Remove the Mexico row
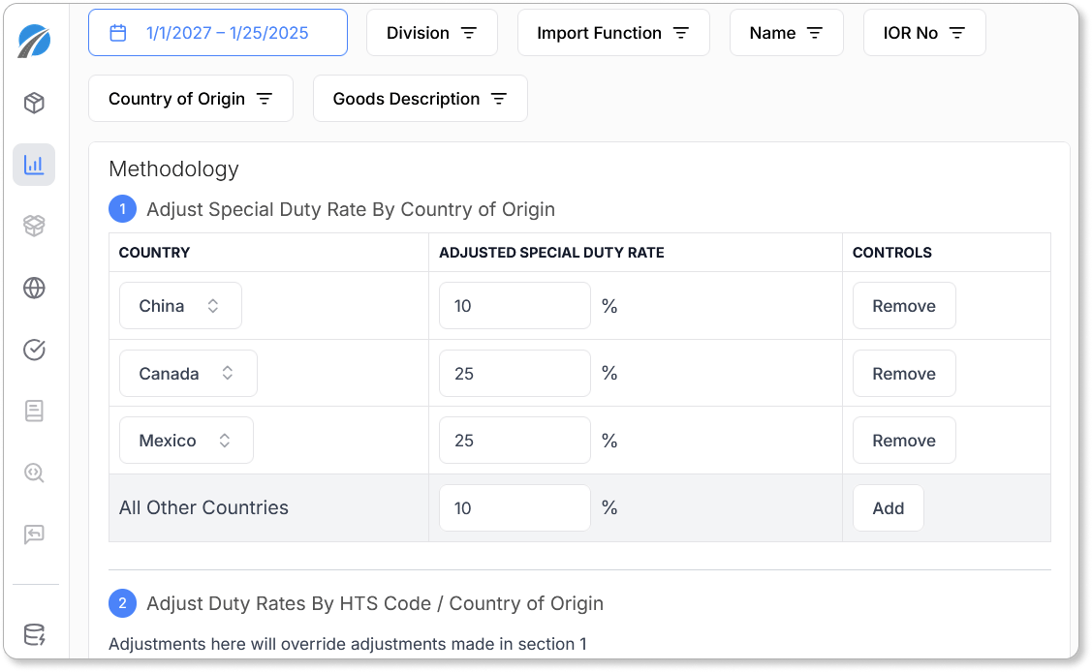Screen dimensions: 1092x672 pyautogui.click(x=904, y=441)
